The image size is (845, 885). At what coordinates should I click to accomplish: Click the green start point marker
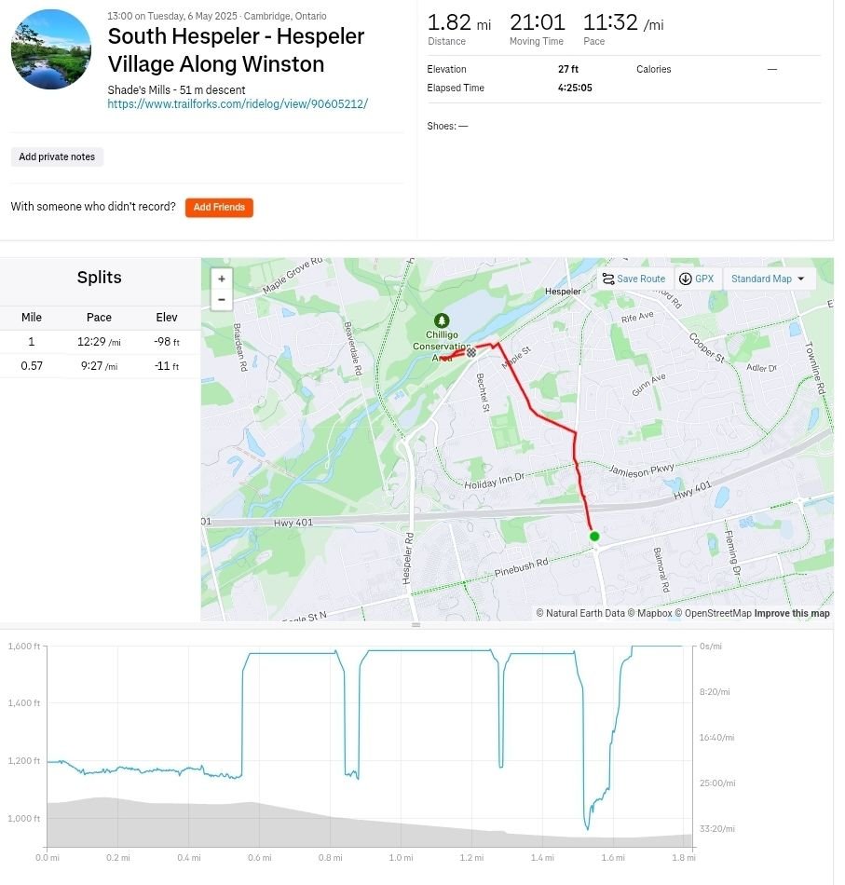coord(594,537)
